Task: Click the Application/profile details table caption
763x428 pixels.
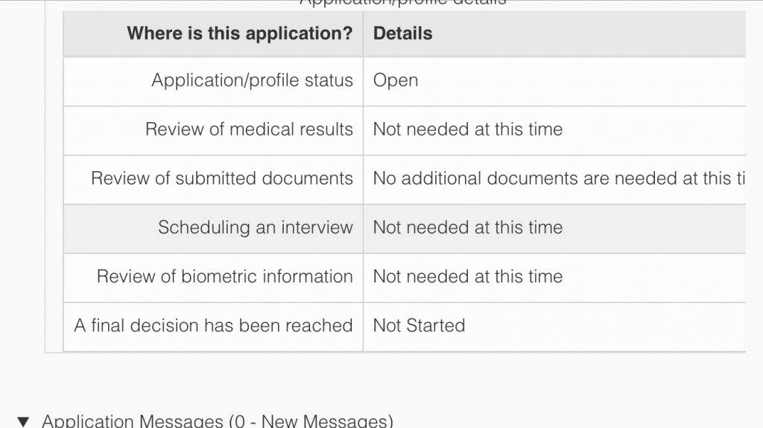Action: click(403, 2)
